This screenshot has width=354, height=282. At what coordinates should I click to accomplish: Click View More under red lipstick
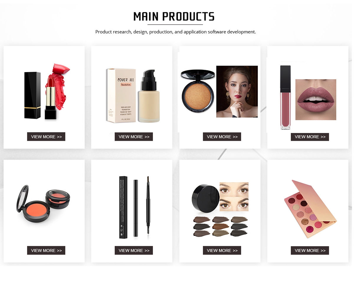click(x=46, y=137)
